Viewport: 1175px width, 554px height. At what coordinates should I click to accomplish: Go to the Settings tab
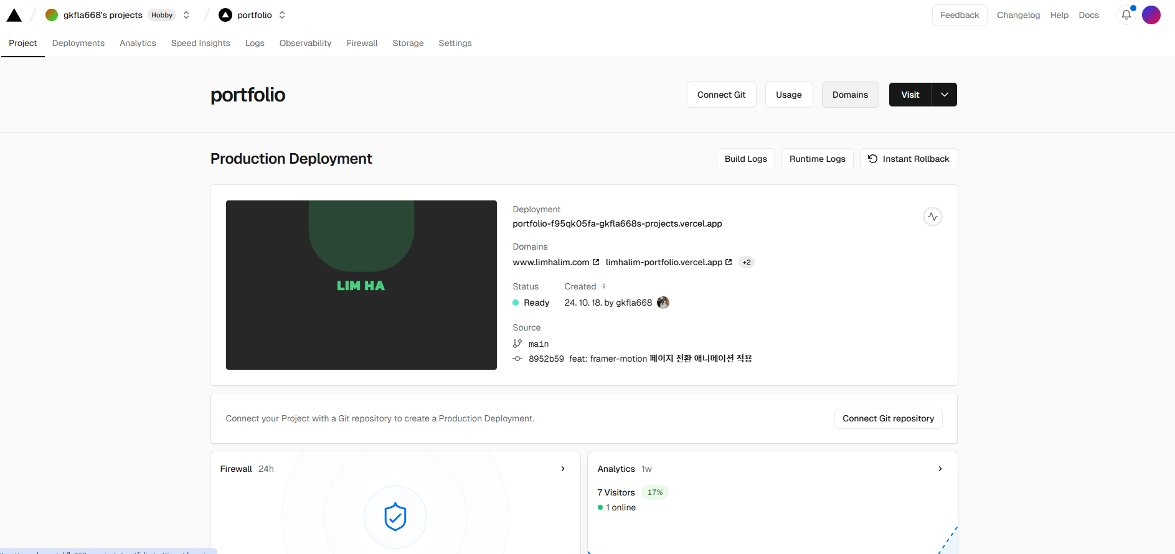(455, 43)
